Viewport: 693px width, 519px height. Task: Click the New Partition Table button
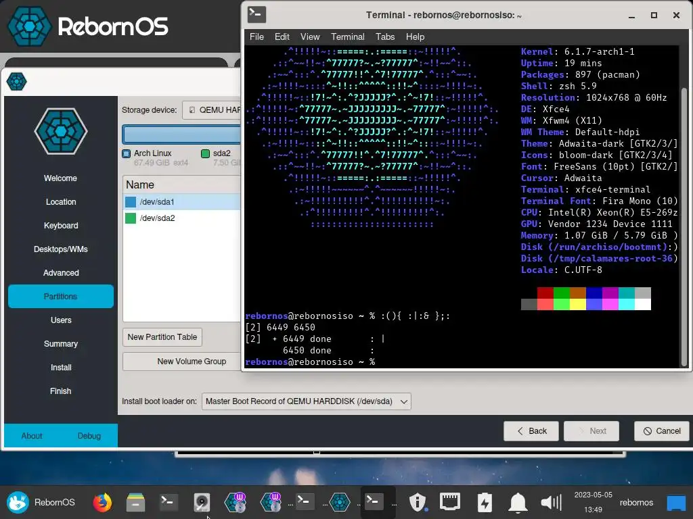click(162, 337)
